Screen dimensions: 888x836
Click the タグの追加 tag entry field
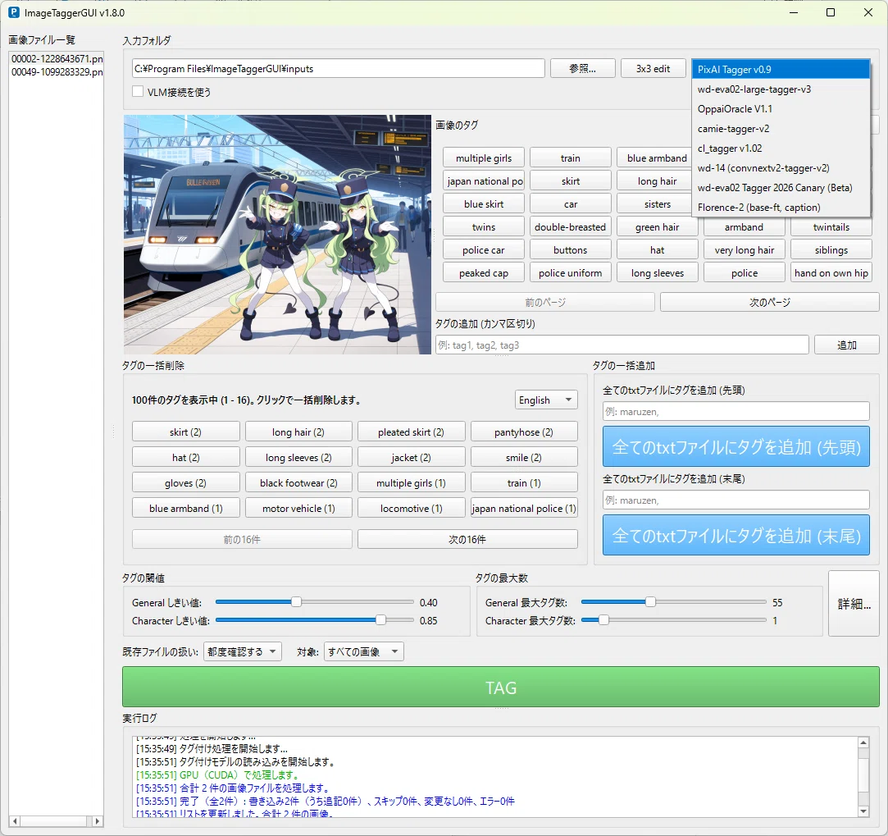pyautogui.click(x=622, y=345)
